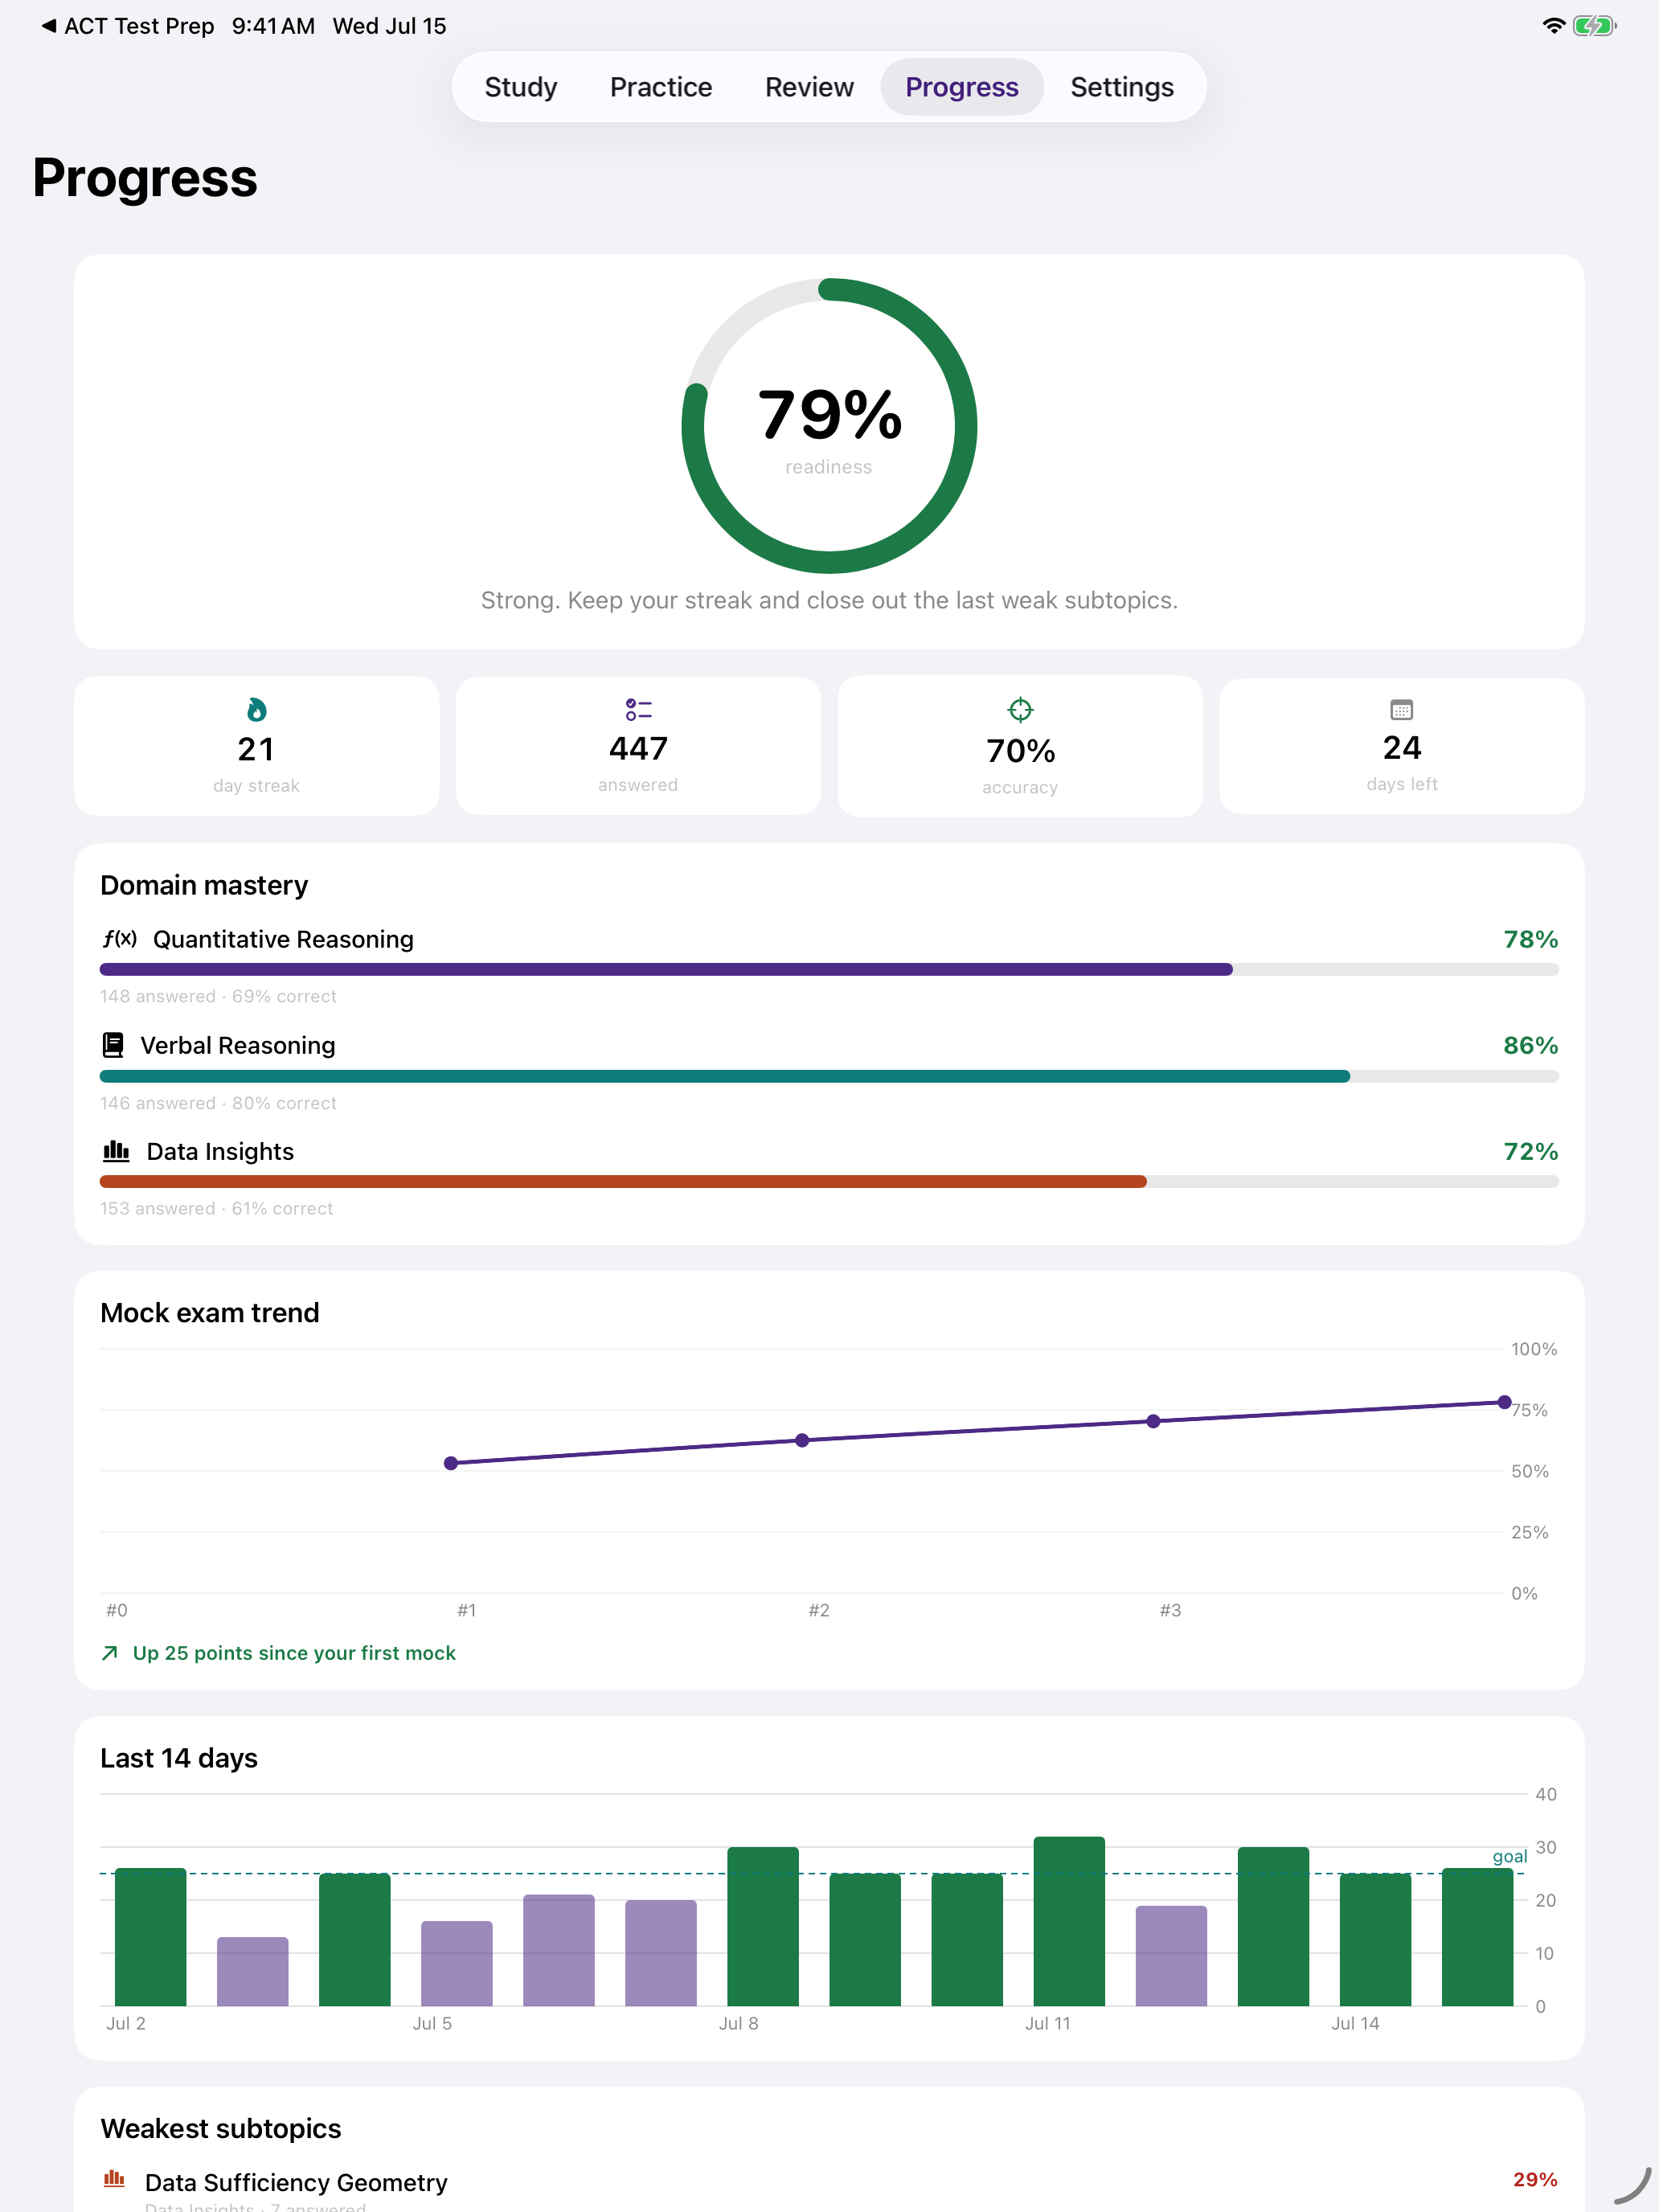Open the 447 answered card
The width and height of the screenshot is (1659, 2212).
638,746
